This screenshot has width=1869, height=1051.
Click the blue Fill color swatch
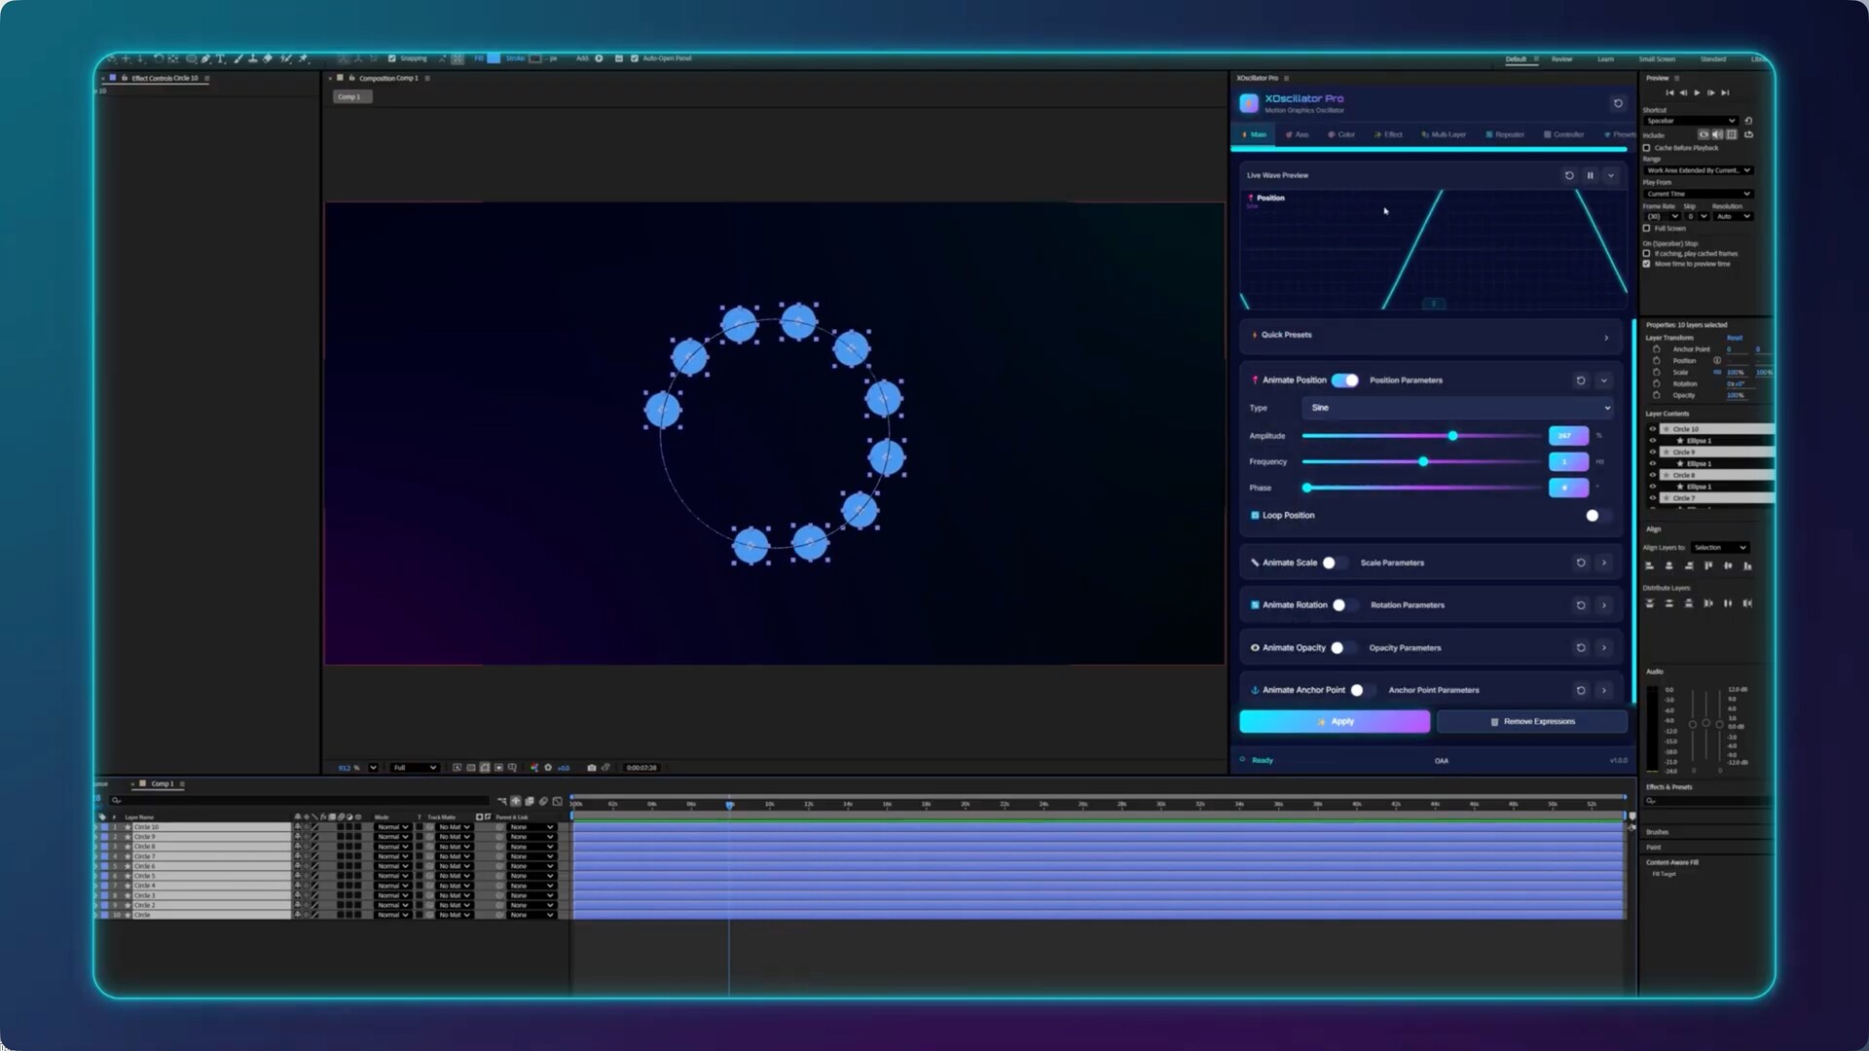494,58
